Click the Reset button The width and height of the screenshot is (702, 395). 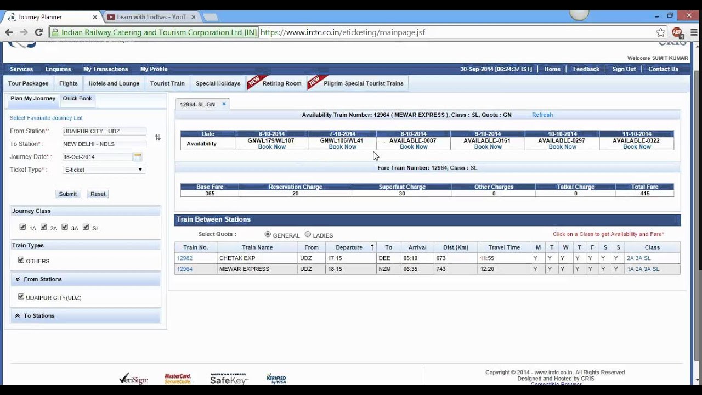(x=98, y=194)
